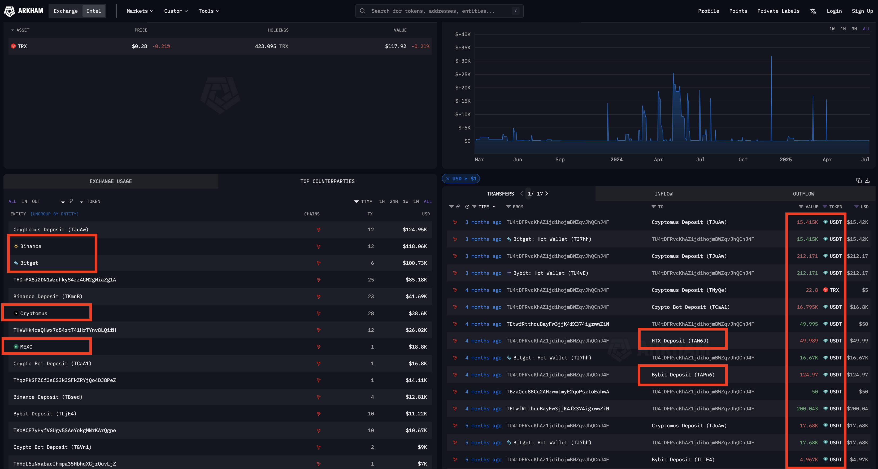
Task: Open Bybit Deposit (TAPn6) address
Action: [683, 375]
